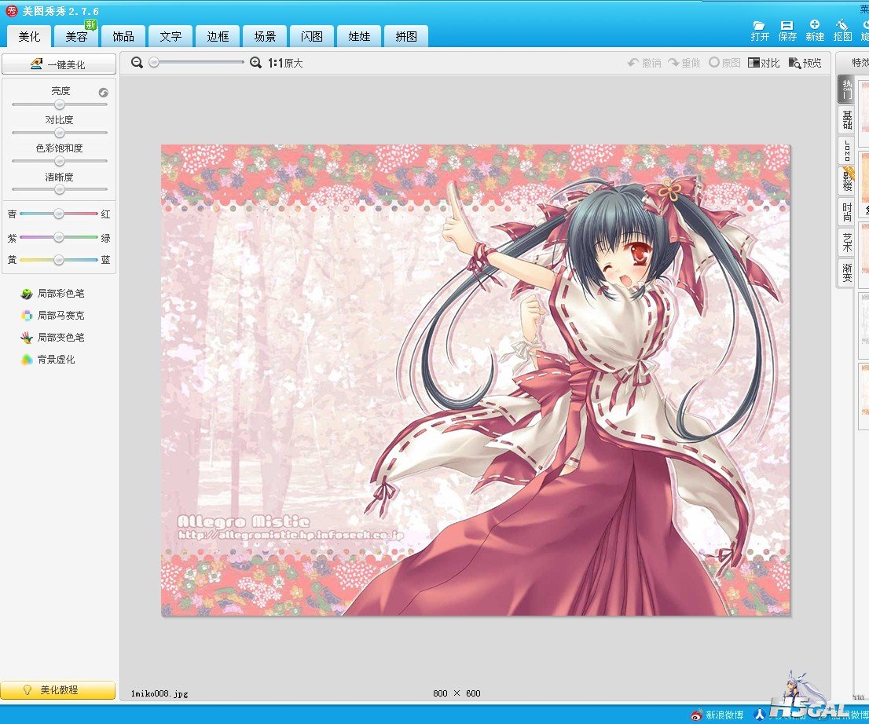The width and height of the screenshot is (869, 724).
Task: Click the 色彩饱和度 saturation slider
Action: coord(59,161)
